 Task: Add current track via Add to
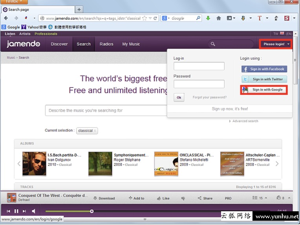[136, 198]
